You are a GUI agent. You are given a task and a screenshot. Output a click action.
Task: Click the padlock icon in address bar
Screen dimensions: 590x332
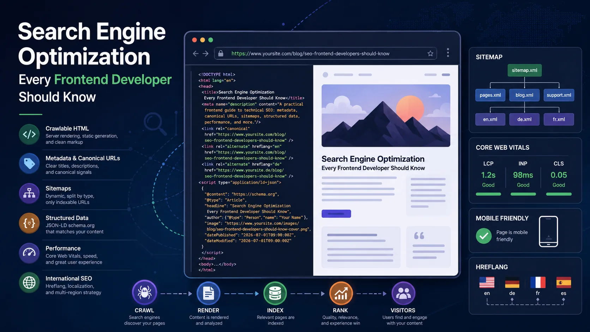(x=221, y=53)
